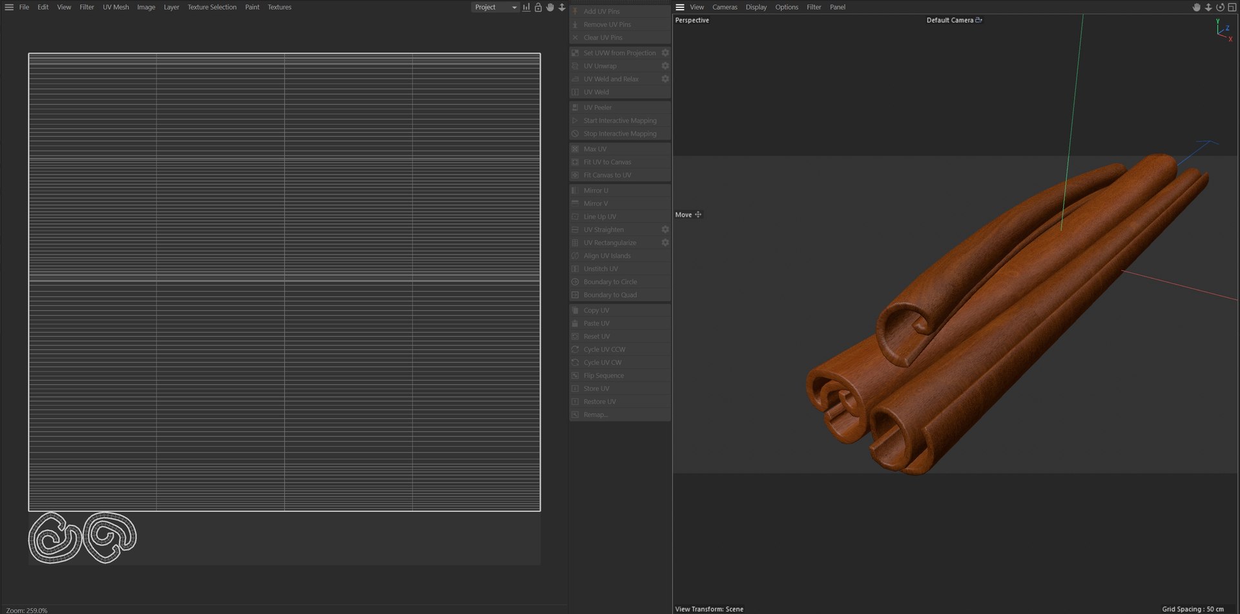Open the Textures menu
The width and height of the screenshot is (1240, 614).
pyautogui.click(x=280, y=7)
